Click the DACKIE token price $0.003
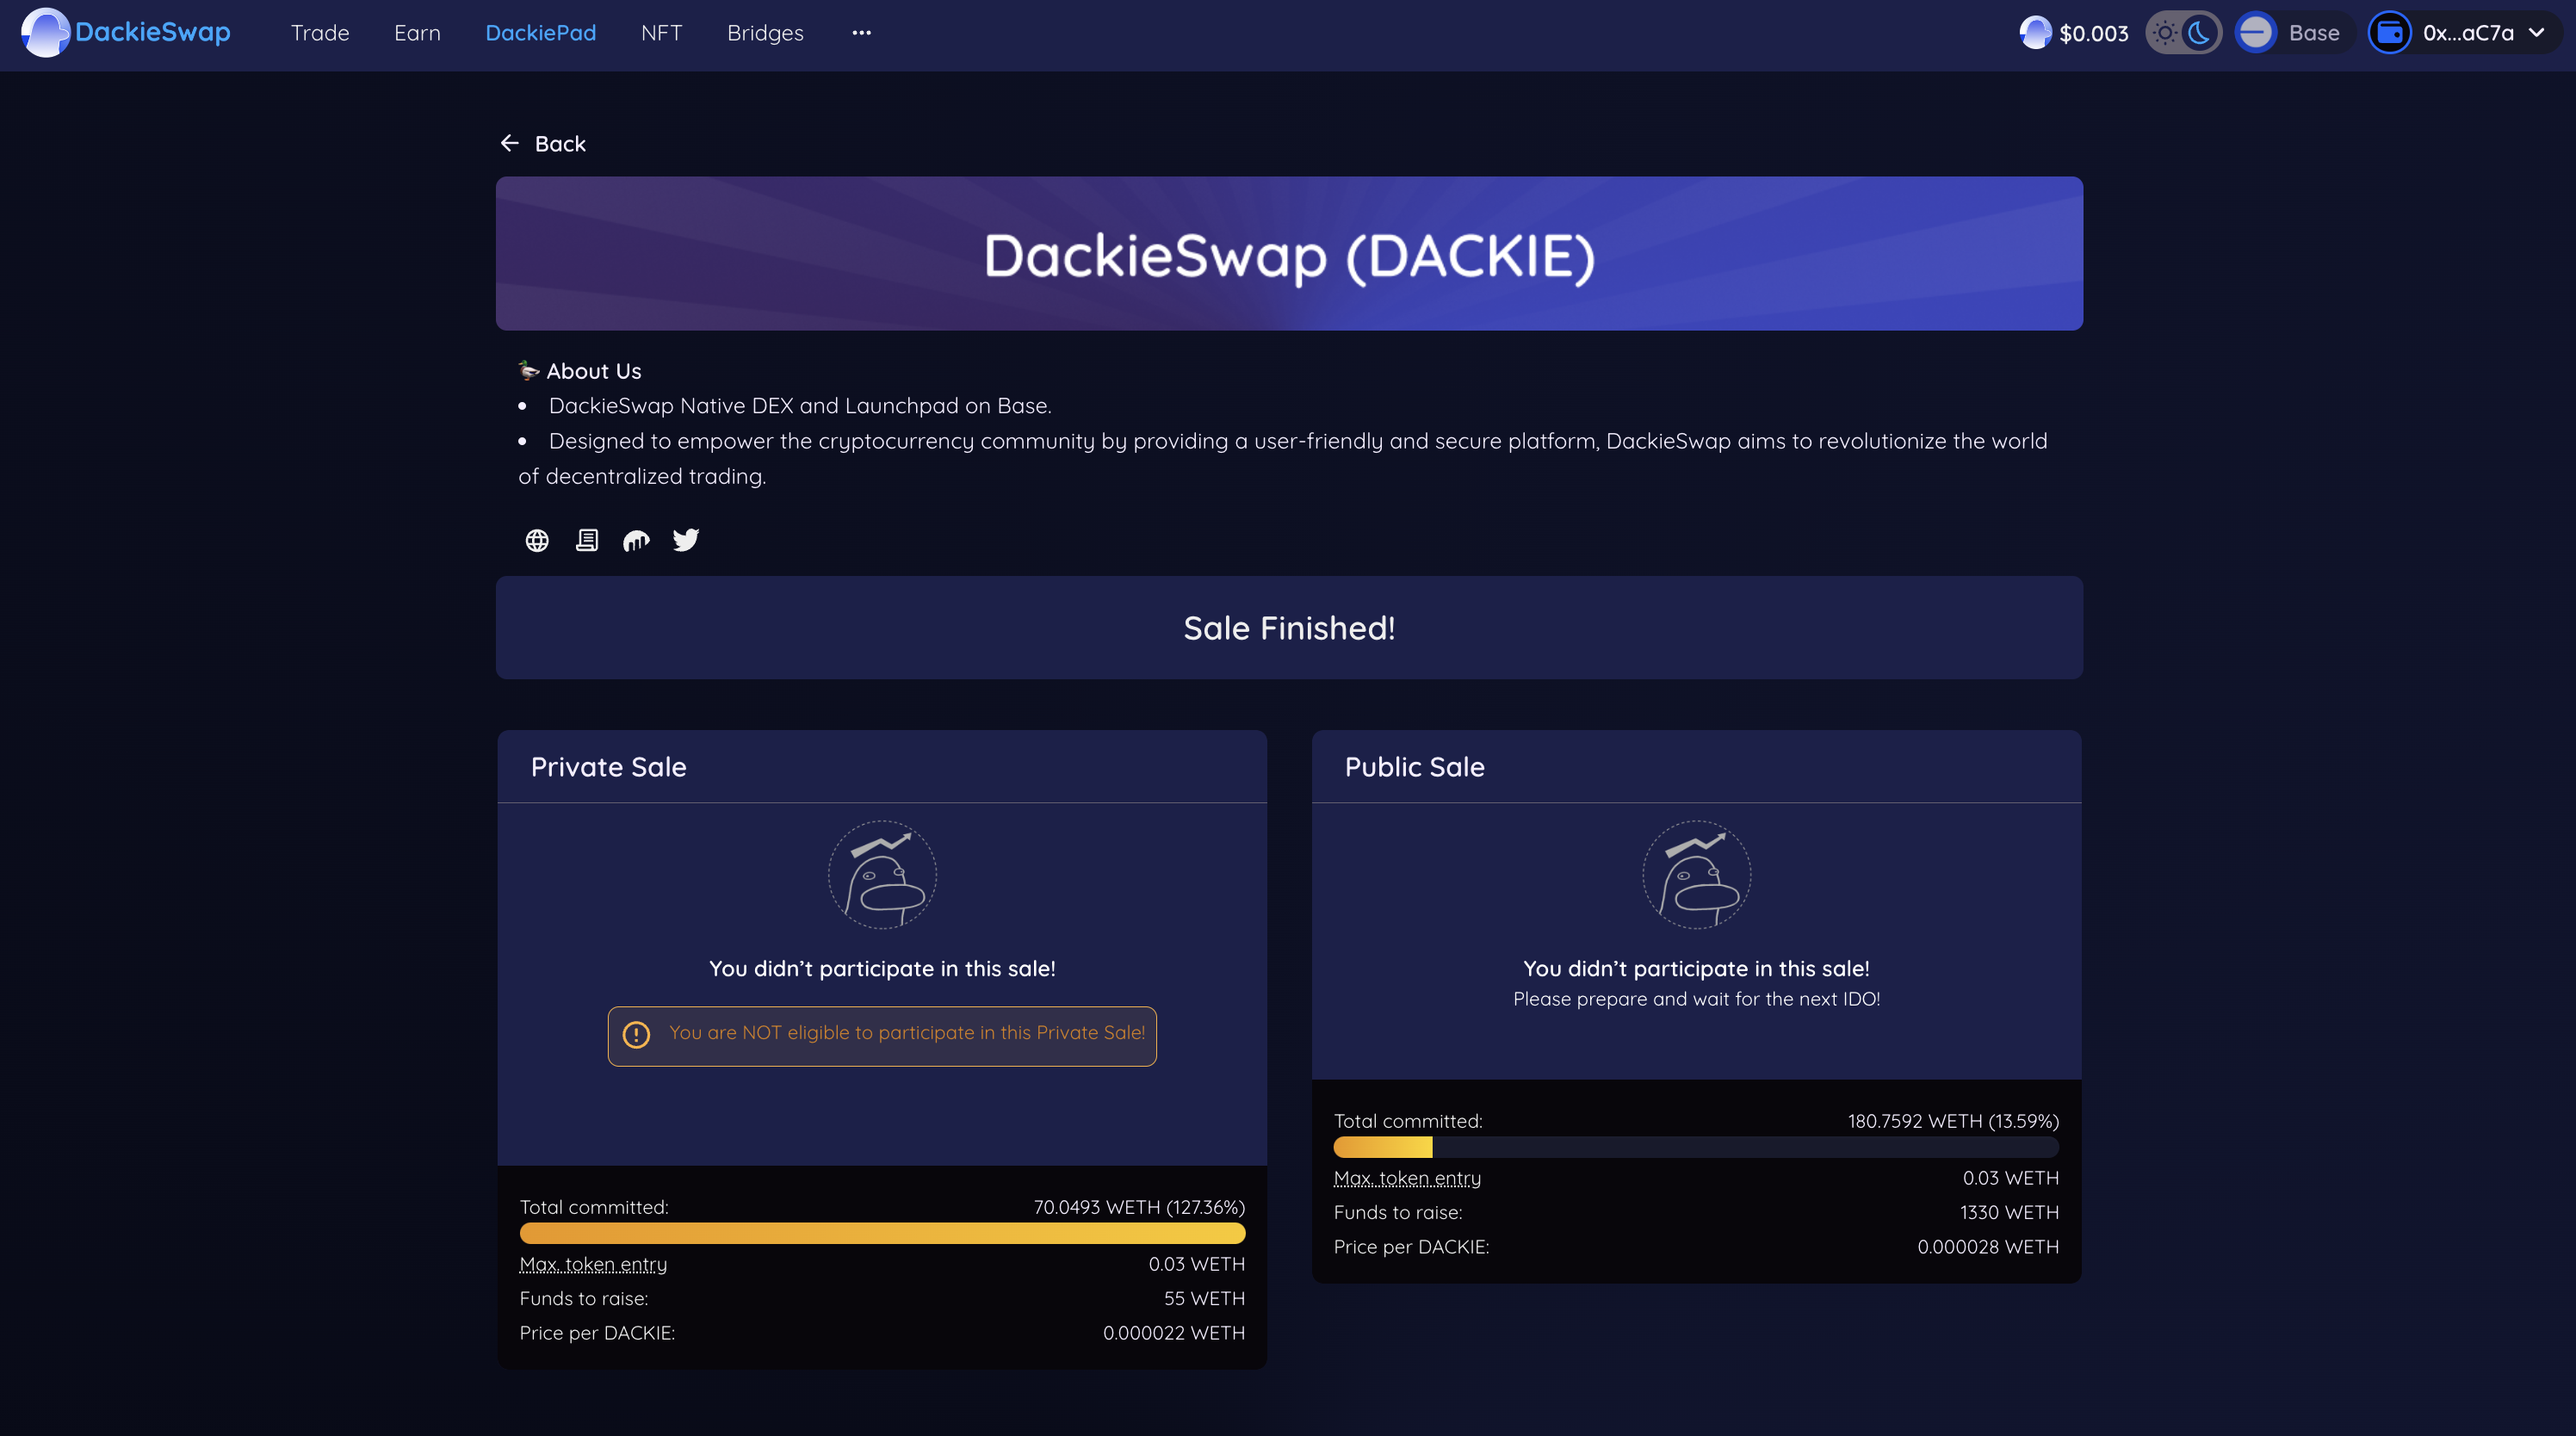Screen dimensions: 2576x1436 (2093, 33)
